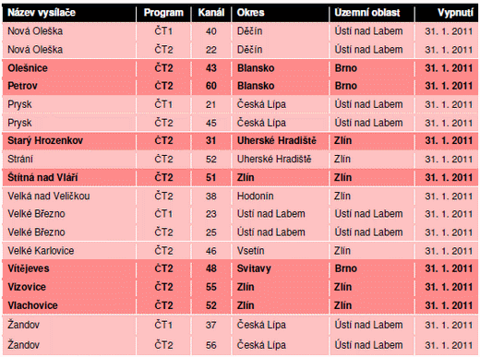The width and height of the screenshot is (480, 357).
Task: Click the Vlachovice transmitter name
Action: pyautogui.click(x=32, y=305)
